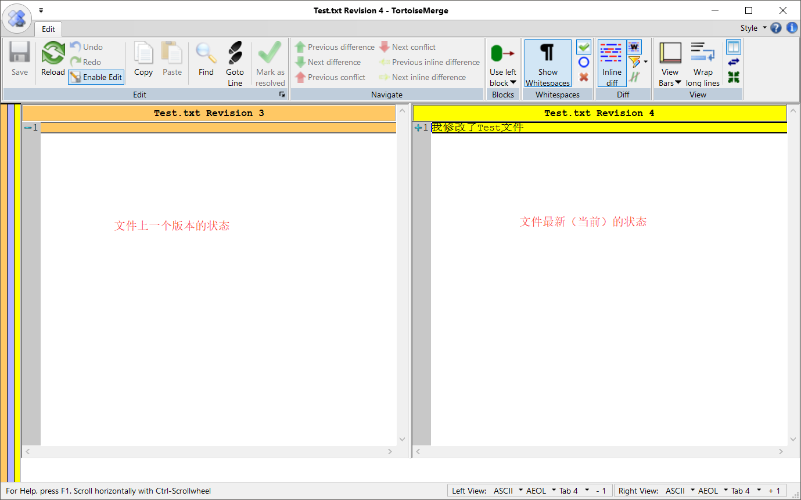This screenshot has height=500, width=801.
Task: Click right pane horizontal scrollbar left arrow
Action: click(418, 451)
